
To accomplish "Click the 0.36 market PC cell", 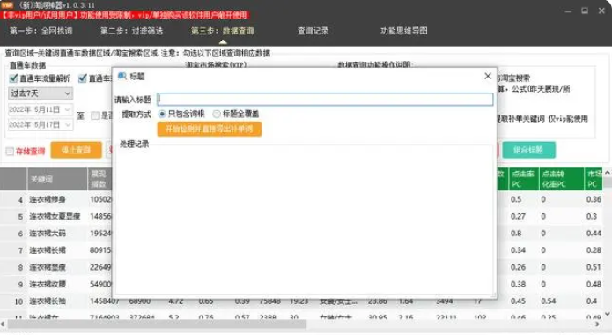I will click(594, 199).
